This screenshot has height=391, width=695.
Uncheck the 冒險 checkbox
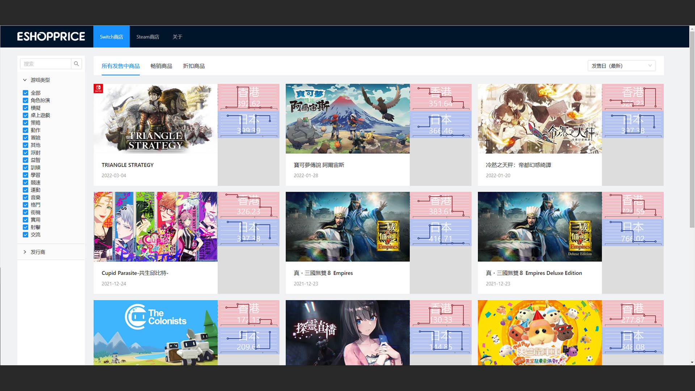(25, 138)
